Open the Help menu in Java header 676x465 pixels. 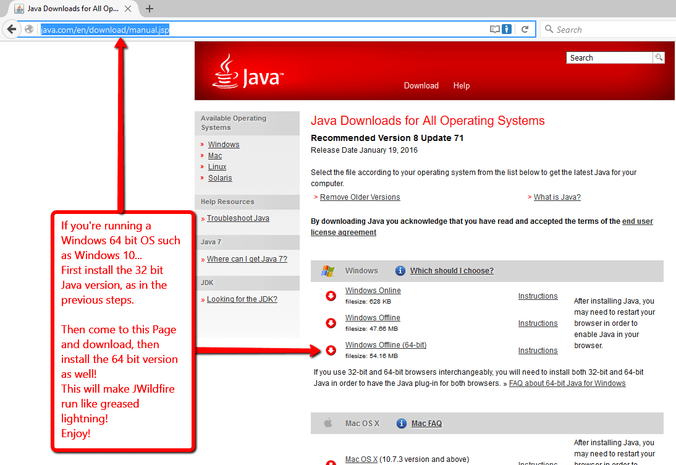[x=462, y=85]
